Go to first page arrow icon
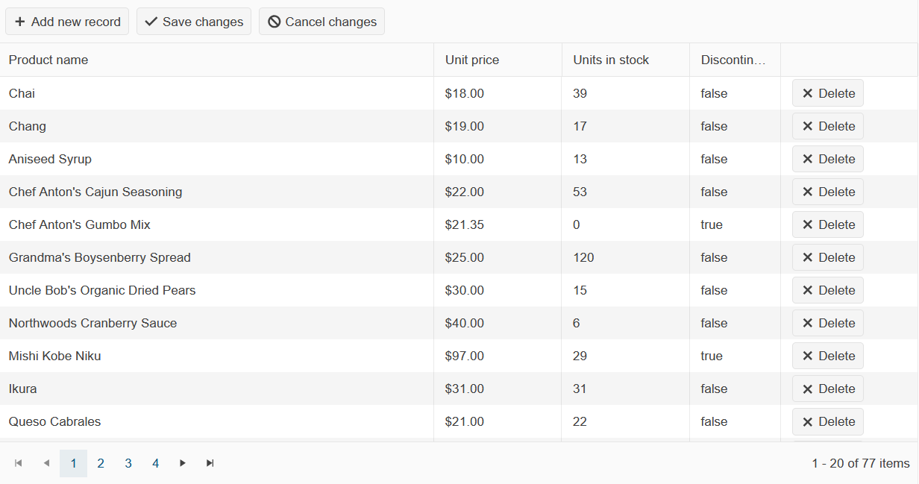 click(19, 463)
